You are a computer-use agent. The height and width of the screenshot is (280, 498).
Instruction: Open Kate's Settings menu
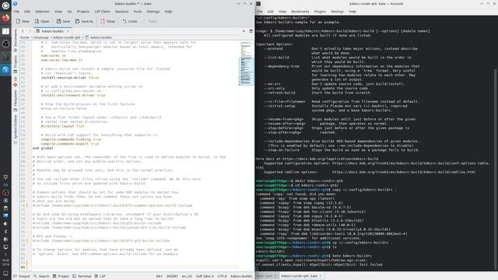(153, 12)
